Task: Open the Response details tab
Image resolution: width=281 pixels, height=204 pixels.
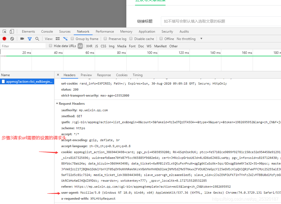Action: pyautogui.click(x=104, y=75)
